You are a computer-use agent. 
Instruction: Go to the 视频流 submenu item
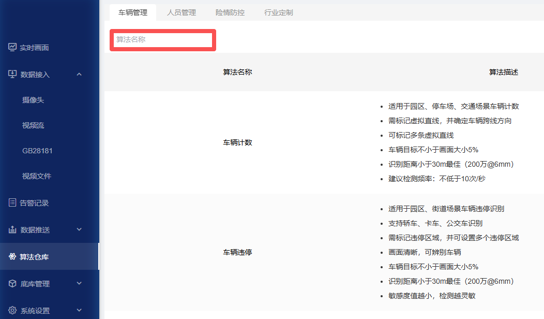tap(33, 125)
